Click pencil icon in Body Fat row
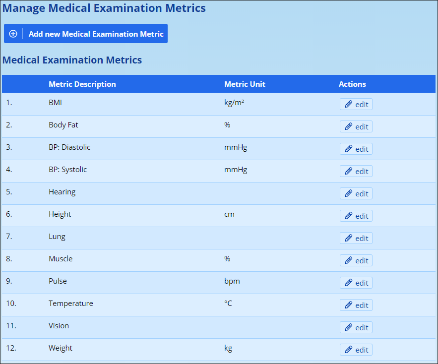 click(348, 126)
